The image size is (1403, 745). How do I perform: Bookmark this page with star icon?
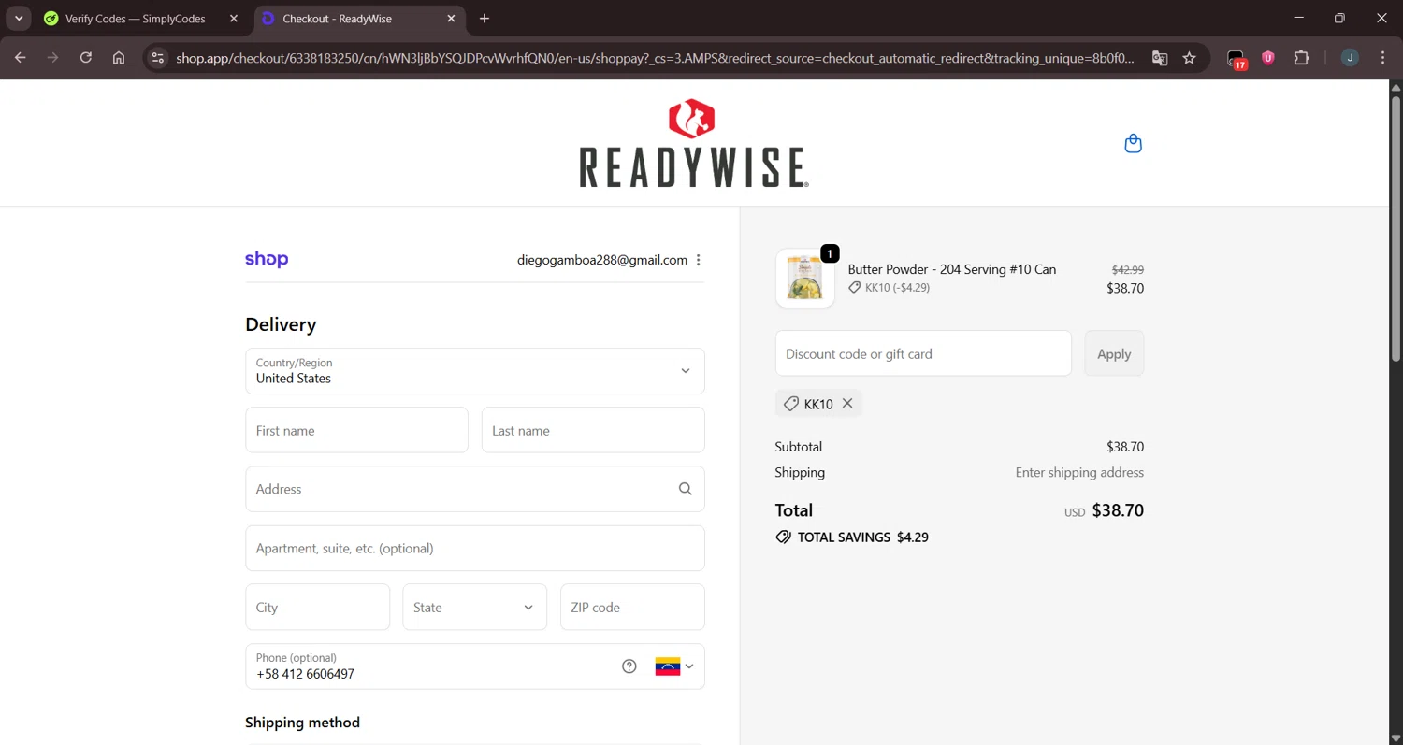1190,58
